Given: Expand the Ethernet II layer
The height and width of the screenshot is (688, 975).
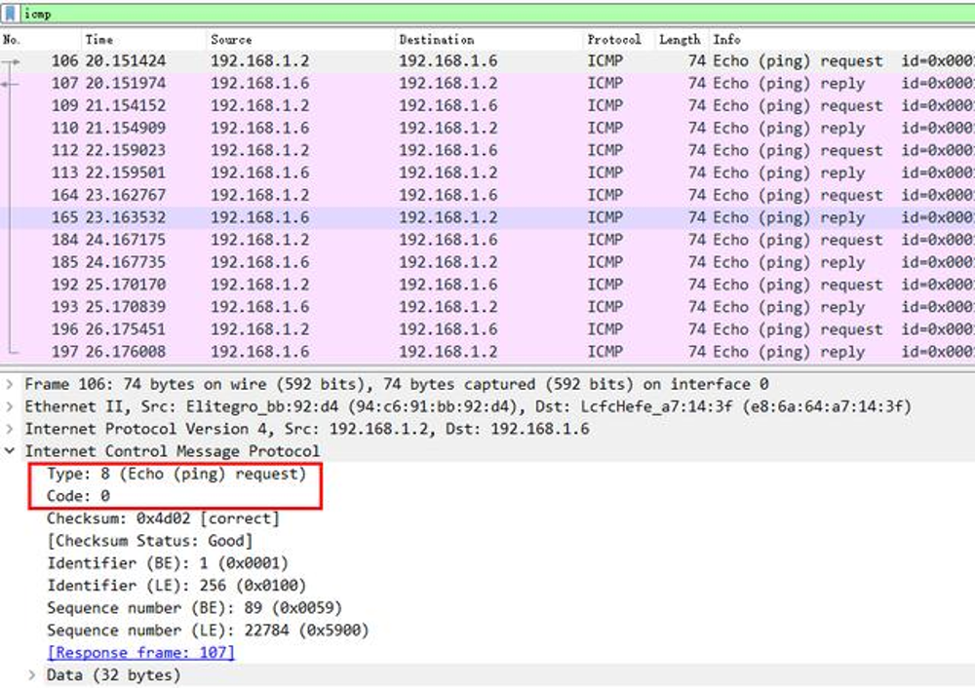Looking at the screenshot, I should [x=10, y=407].
